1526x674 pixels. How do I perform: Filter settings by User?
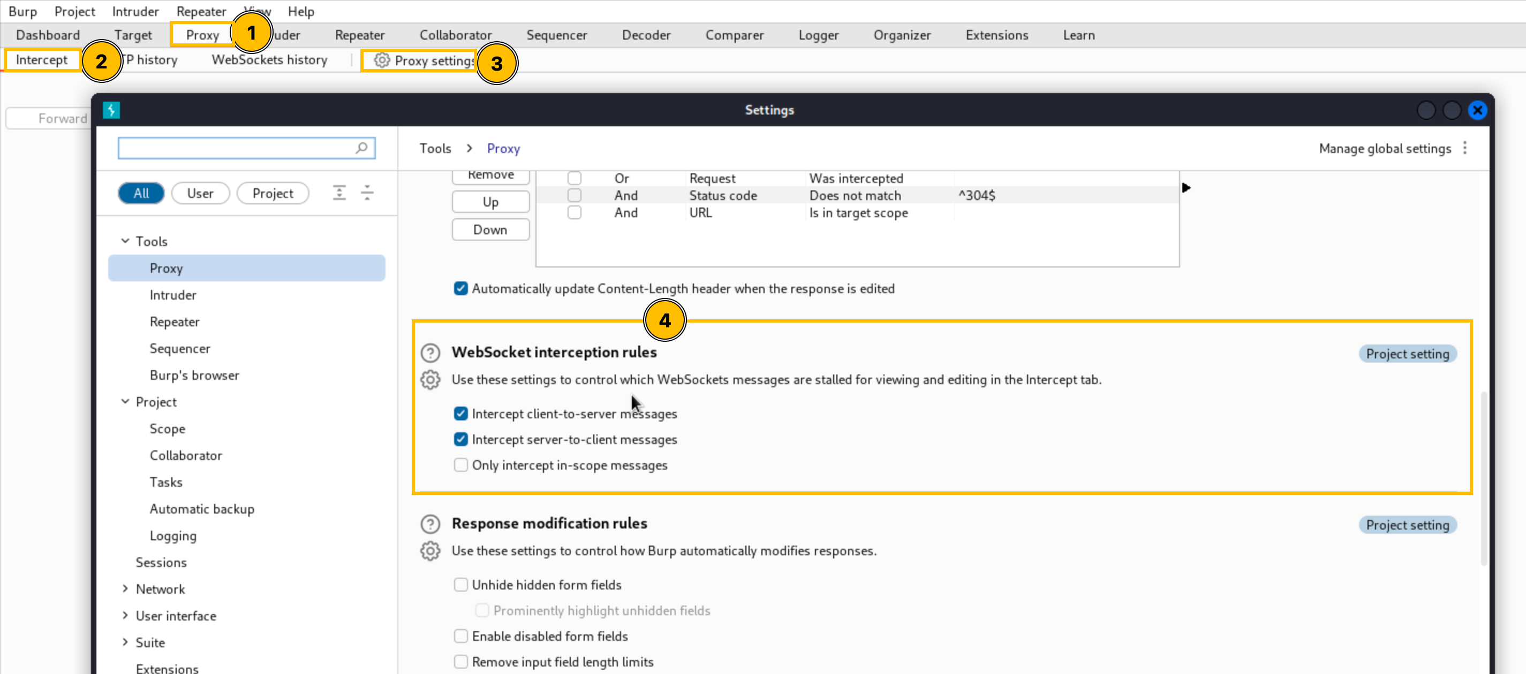[200, 193]
